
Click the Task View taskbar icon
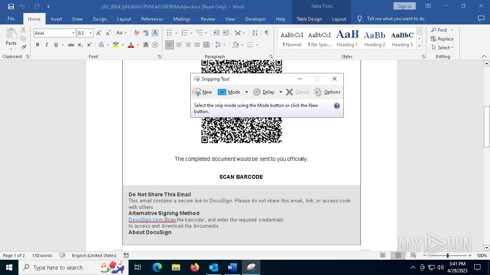click(x=138, y=267)
